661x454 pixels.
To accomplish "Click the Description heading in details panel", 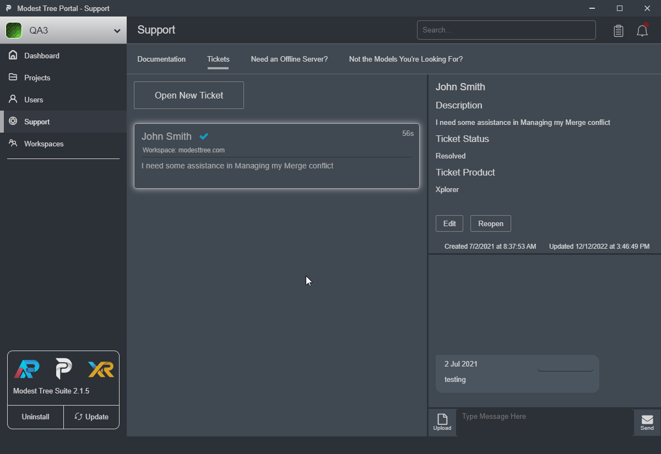I will (x=459, y=105).
